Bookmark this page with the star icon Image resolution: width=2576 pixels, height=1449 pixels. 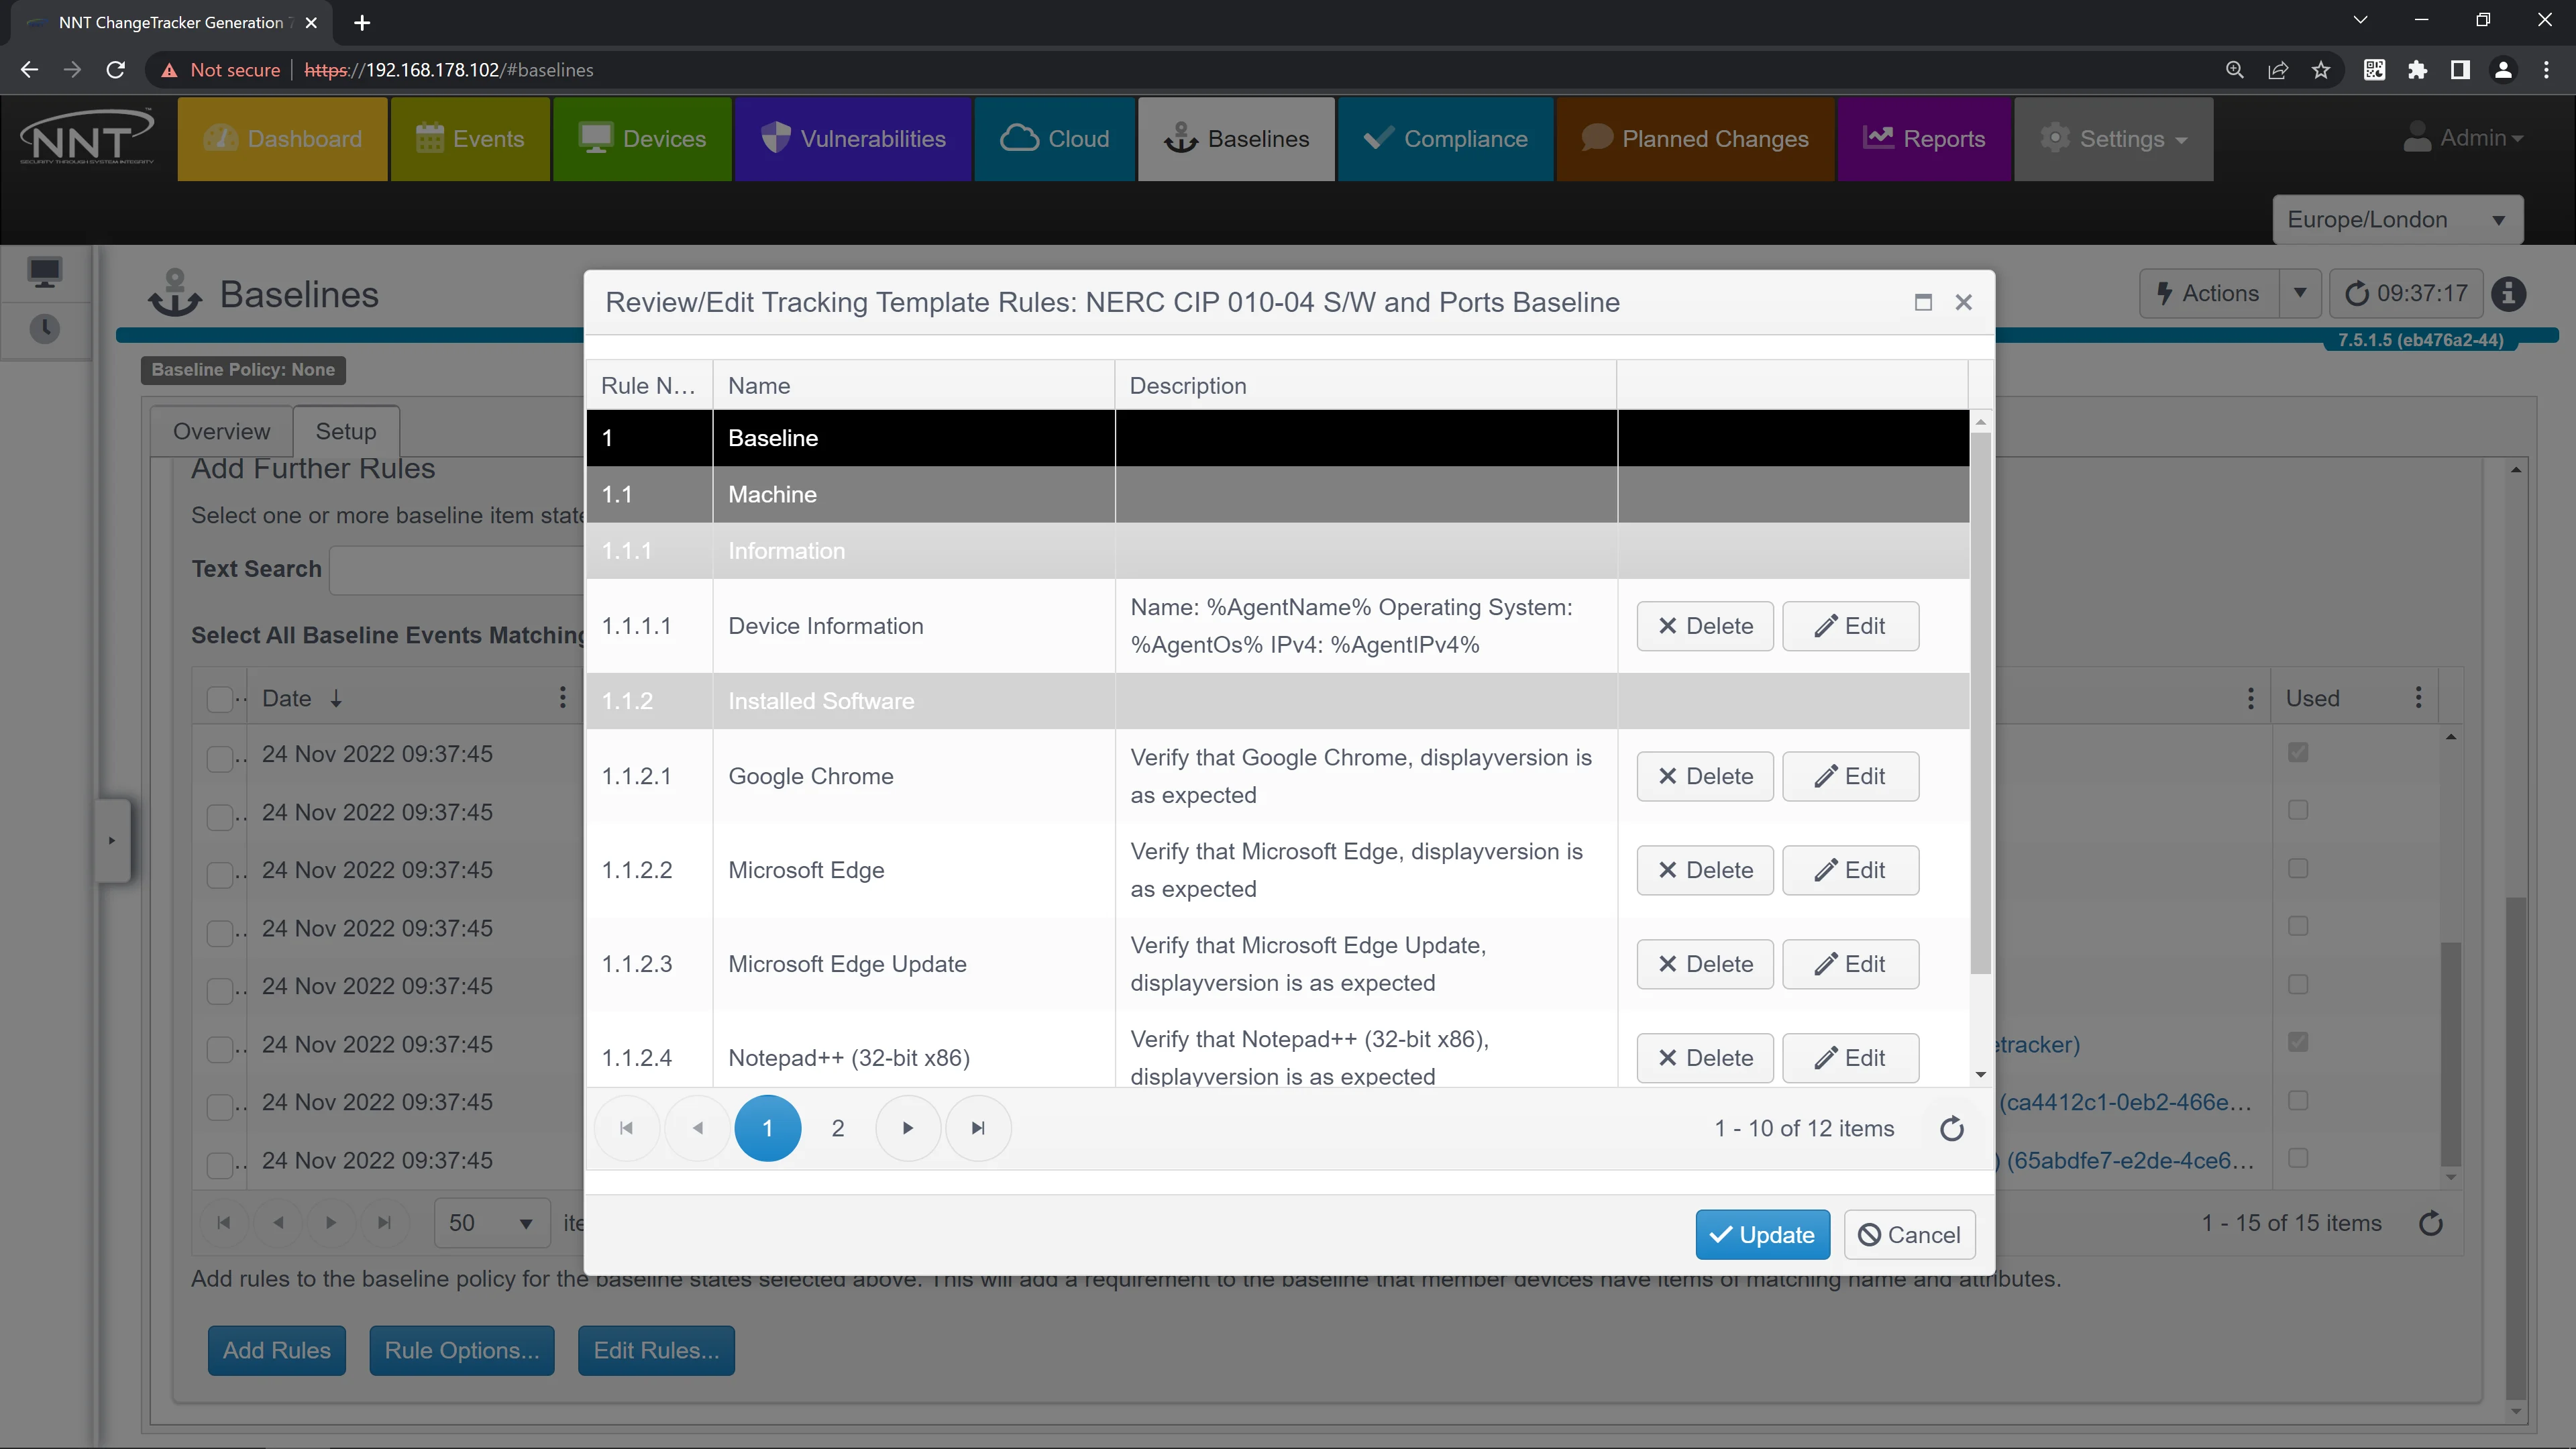coord(2321,70)
